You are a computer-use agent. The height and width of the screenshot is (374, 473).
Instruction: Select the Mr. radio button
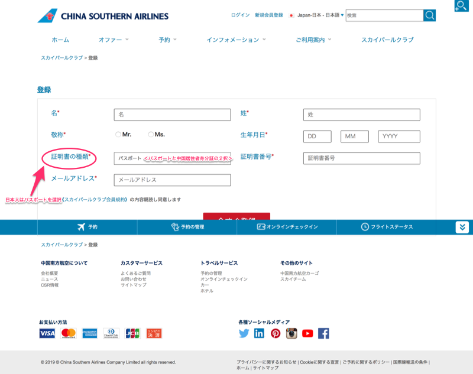click(118, 134)
